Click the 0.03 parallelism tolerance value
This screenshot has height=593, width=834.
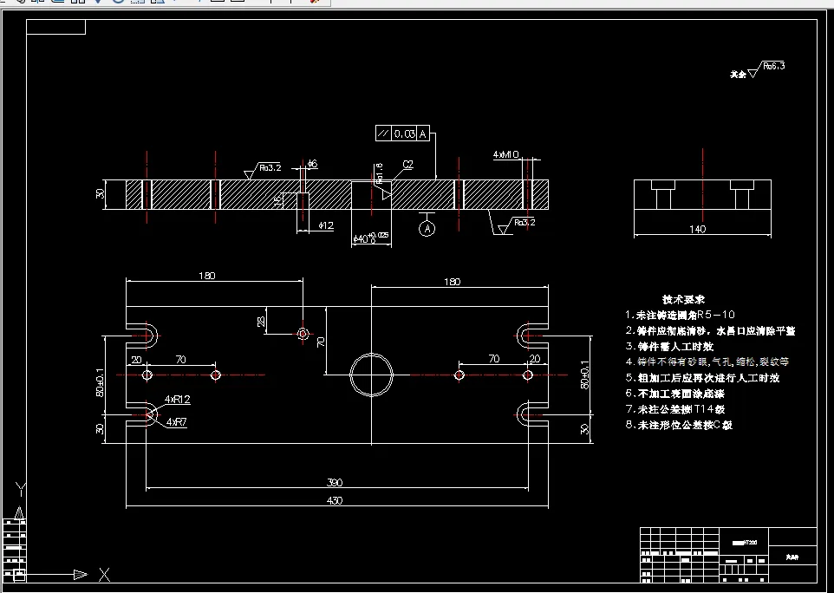pyautogui.click(x=404, y=134)
